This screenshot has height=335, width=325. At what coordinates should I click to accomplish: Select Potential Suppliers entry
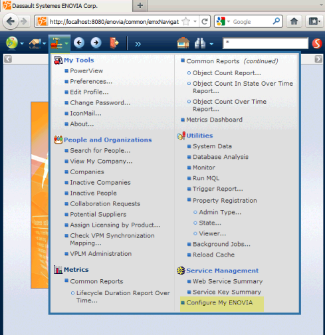tap(98, 214)
